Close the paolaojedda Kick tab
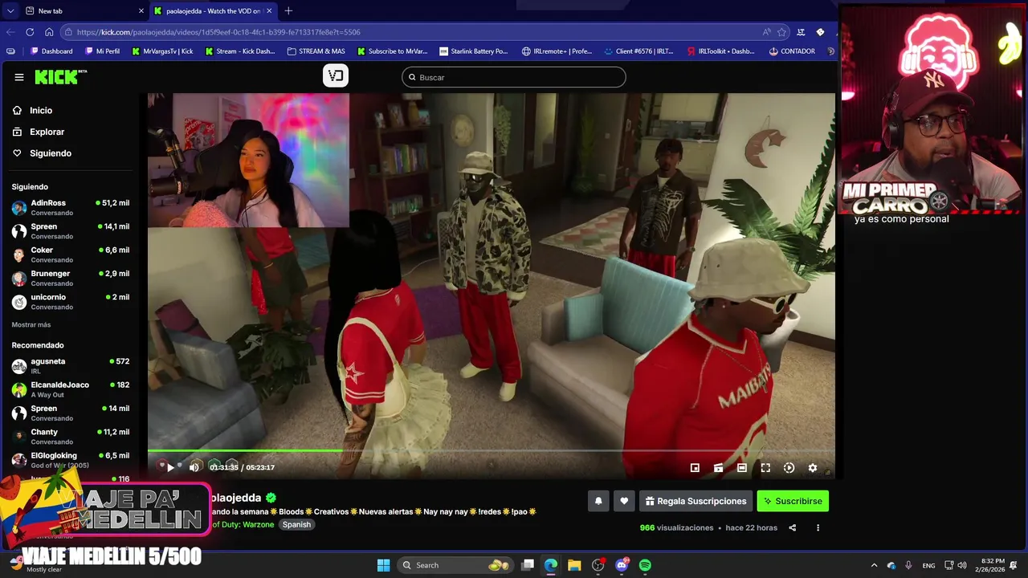The width and height of the screenshot is (1028, 578). (x=269, y=11)
